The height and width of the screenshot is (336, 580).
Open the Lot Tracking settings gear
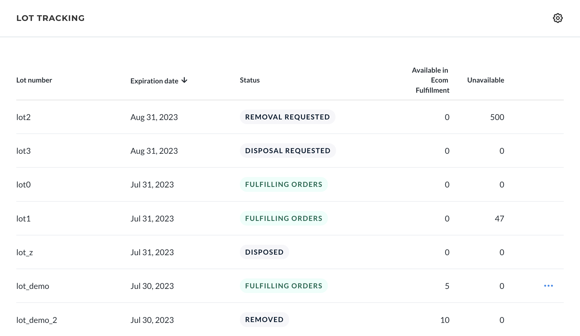pos(558,18)
